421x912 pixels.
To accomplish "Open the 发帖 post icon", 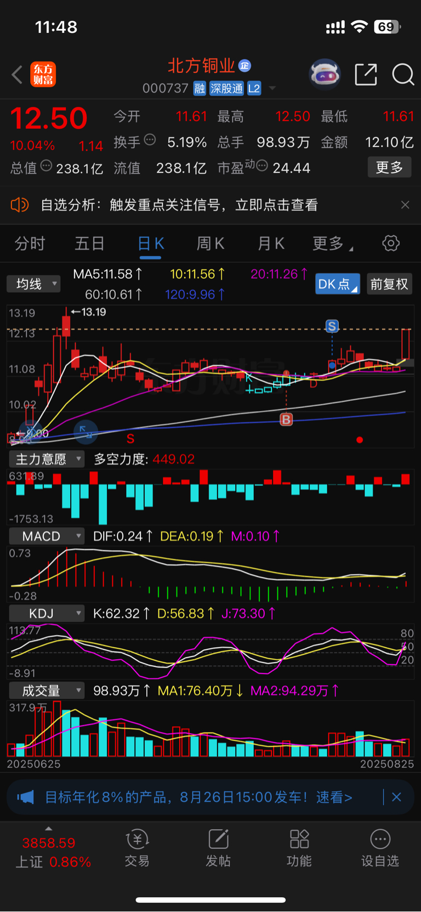I will (x=218, y=848).
